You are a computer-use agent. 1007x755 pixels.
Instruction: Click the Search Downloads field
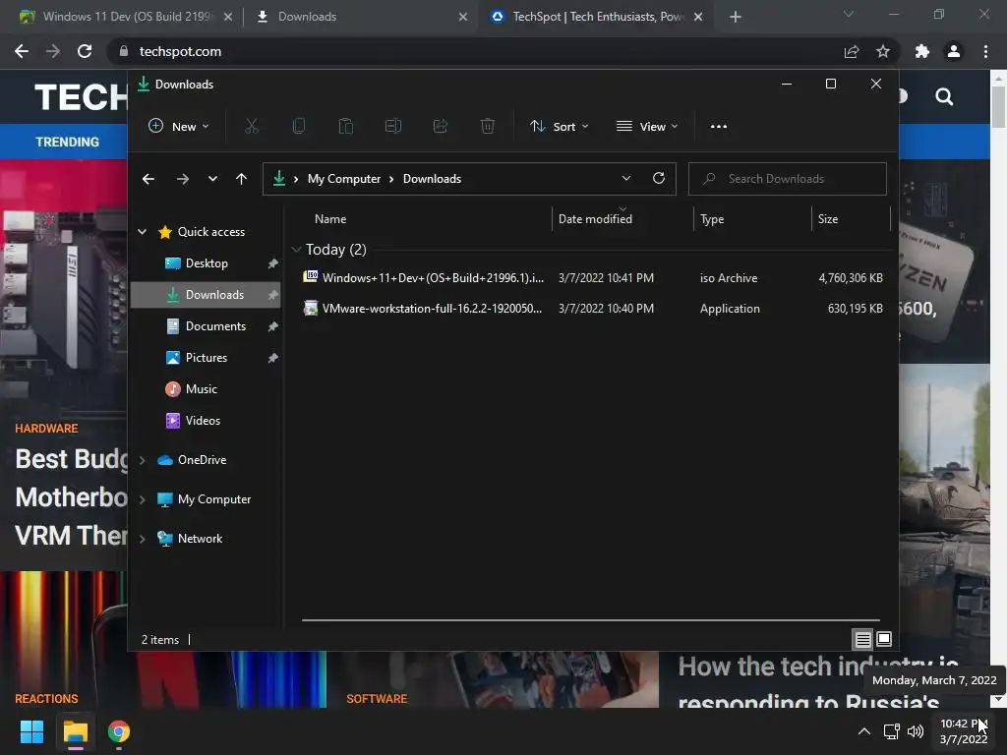pyautogui.click(x=788, y=179)
